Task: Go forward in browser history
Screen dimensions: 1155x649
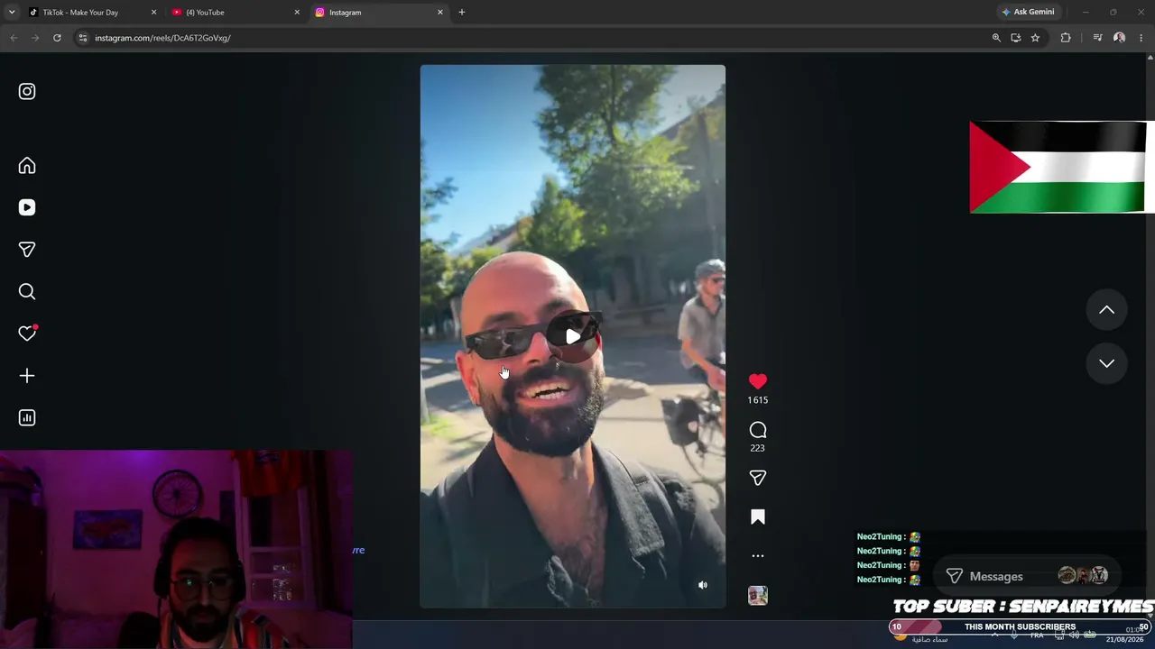Action: pyautogui.click(x=35, y=38)
